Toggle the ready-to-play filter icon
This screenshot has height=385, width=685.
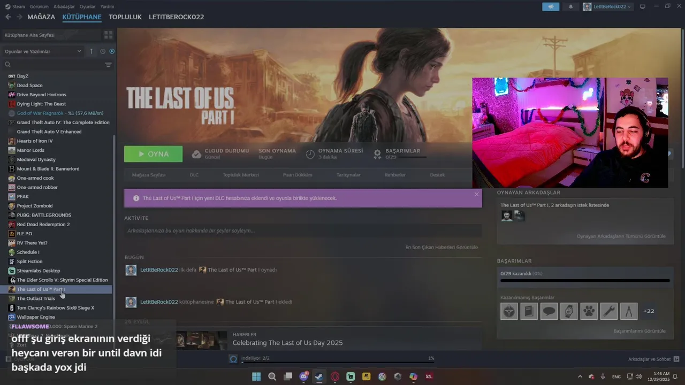[x=112, y=51]
